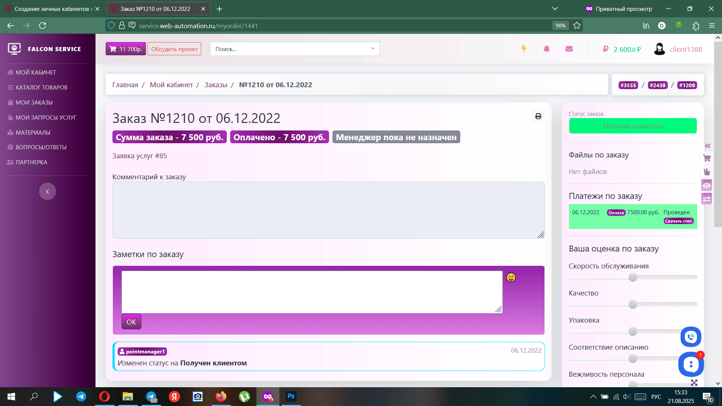
Task: Open the lightning bolt quick actions icon
Action: 523,49
